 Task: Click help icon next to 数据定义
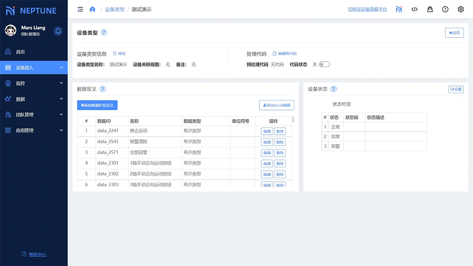(x=103, y=89)
